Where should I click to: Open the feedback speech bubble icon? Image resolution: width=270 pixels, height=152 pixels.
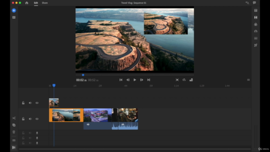[254, 3]
